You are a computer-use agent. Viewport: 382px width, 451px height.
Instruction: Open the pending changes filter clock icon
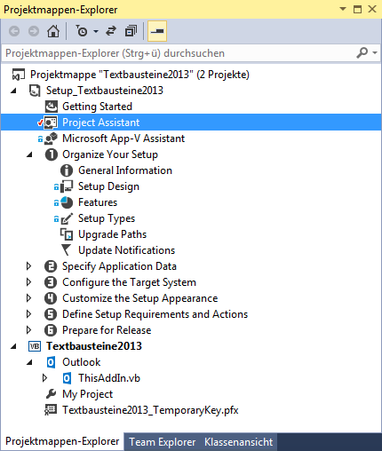(82, 31)
